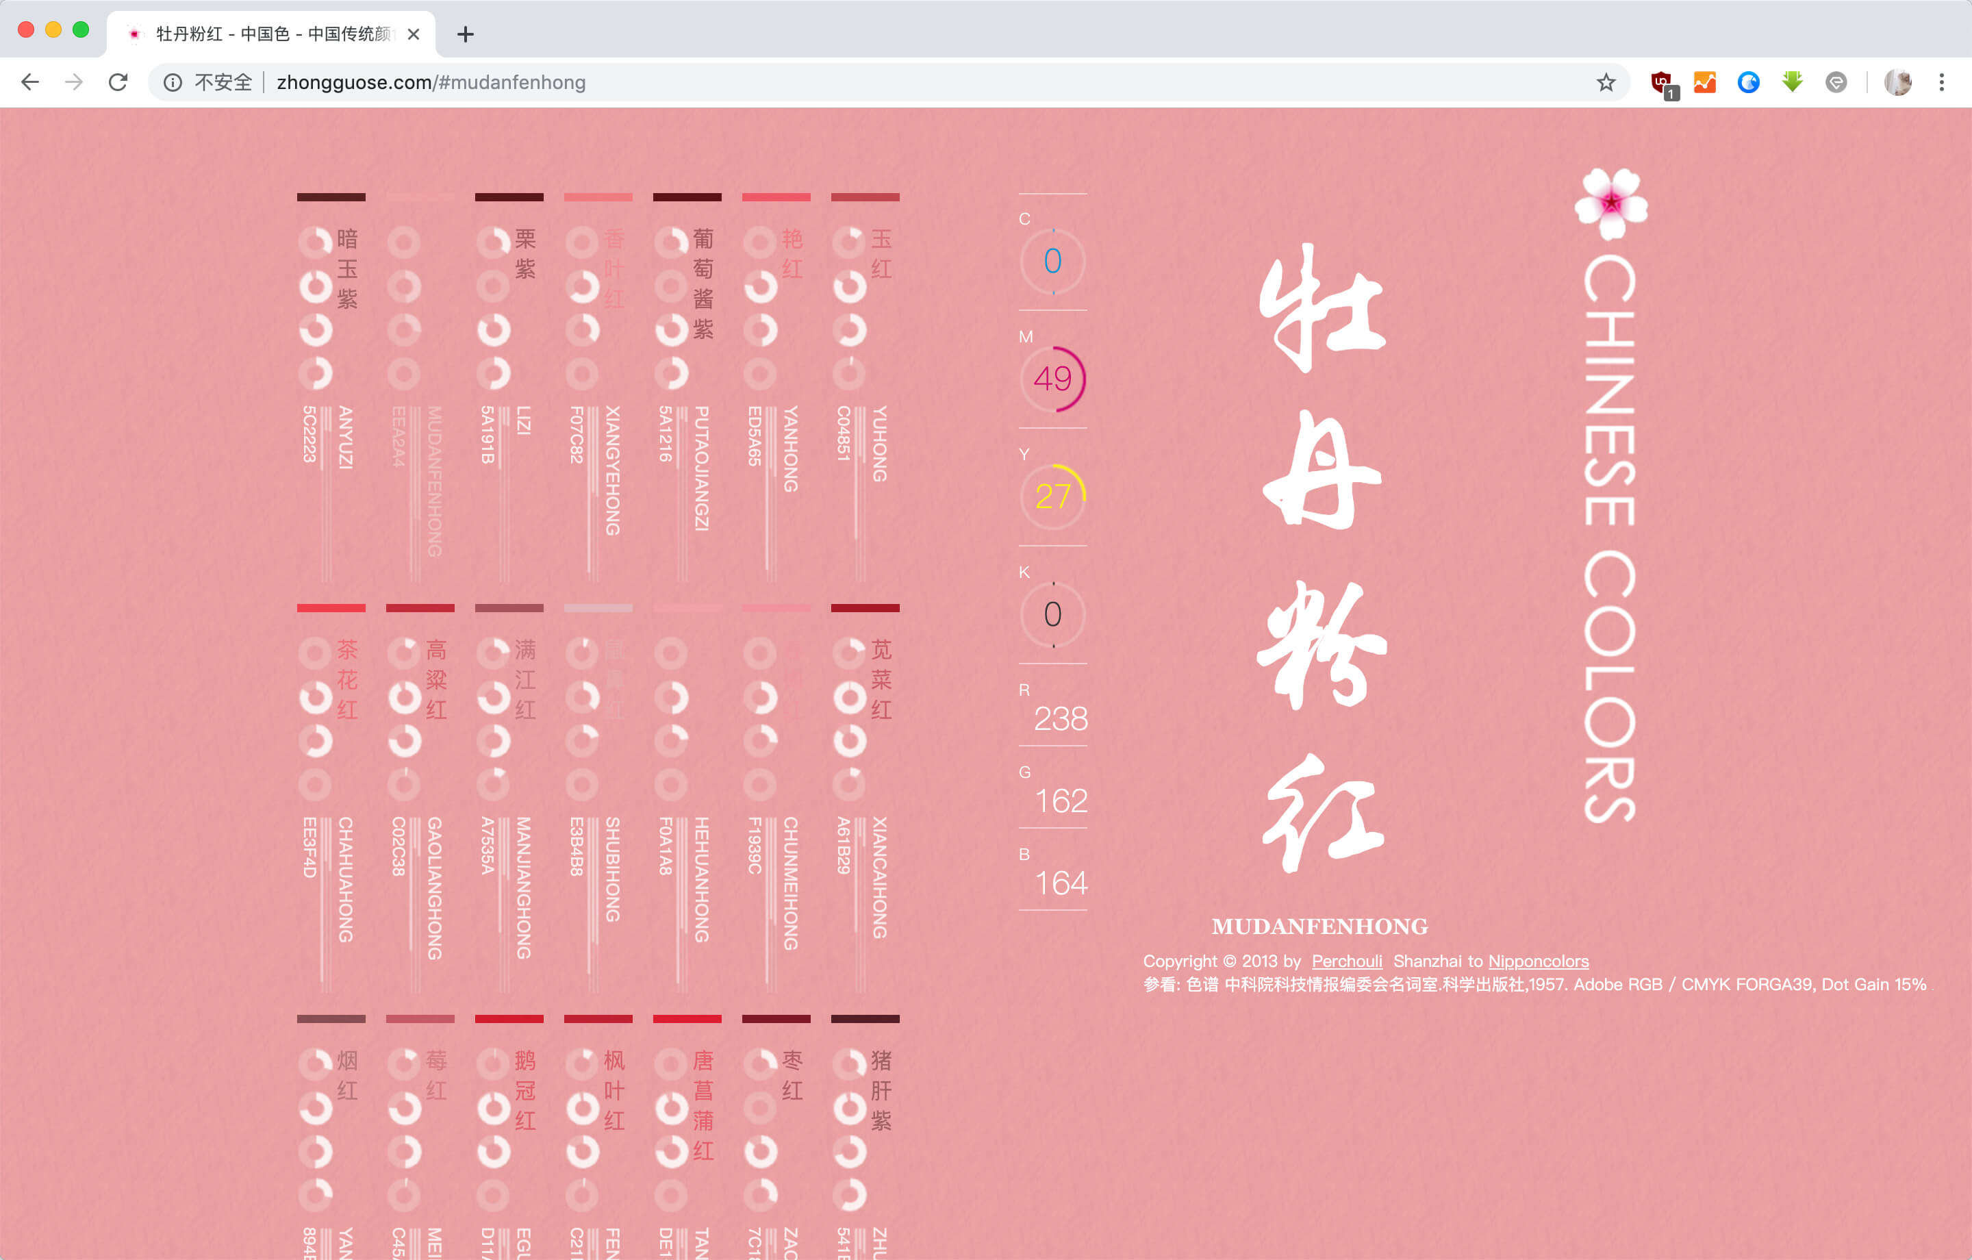The width and height of the screenshot is (1972, 1260).
Task: Open the orange chart extension icon
Action: (x=1705, y=82)
